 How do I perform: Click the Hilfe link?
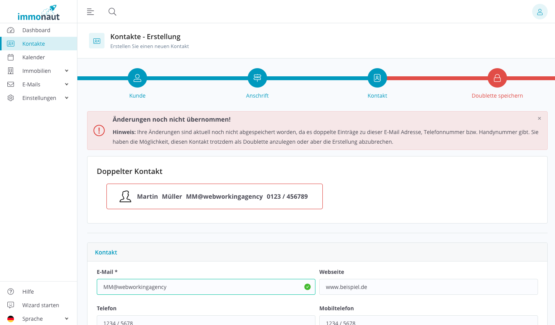(x=28, y=292)
